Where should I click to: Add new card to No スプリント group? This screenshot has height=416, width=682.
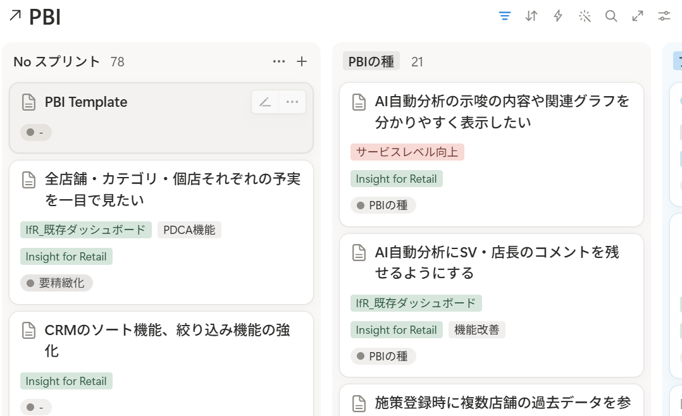pos(302,61)
